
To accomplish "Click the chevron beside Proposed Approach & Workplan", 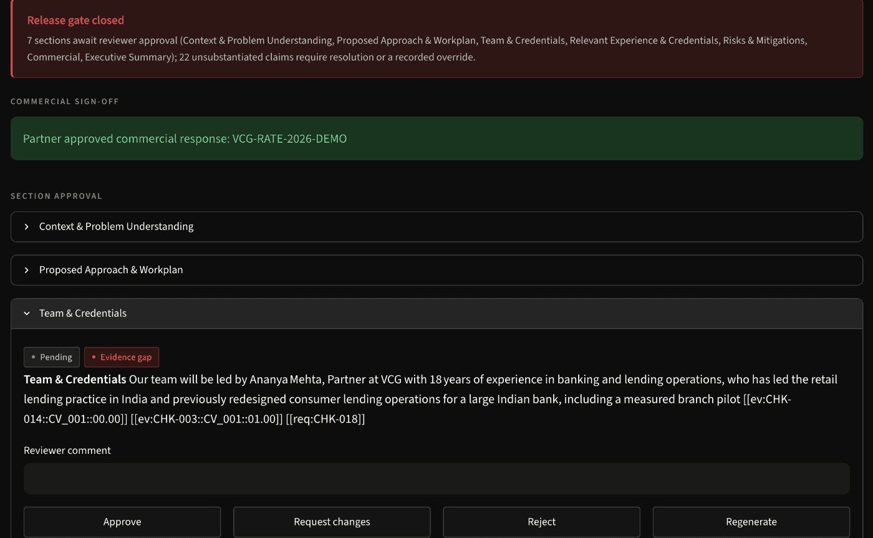I will coord(27,270).
